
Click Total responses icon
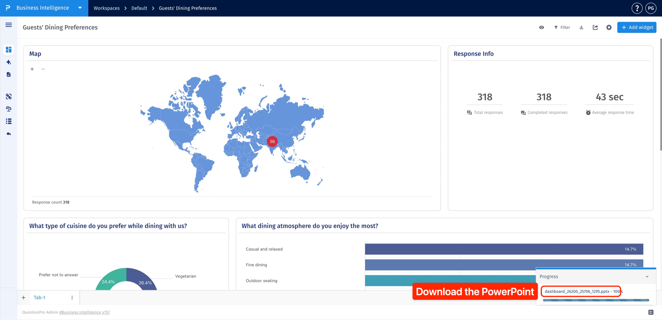[x=469, y=112]
